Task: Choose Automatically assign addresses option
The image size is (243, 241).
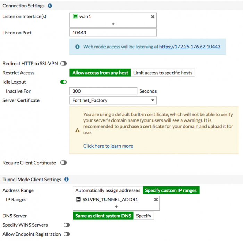Action: click(108, 190)
